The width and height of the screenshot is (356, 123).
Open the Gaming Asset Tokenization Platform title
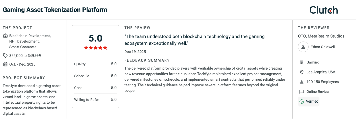click(x=55, y=10)
